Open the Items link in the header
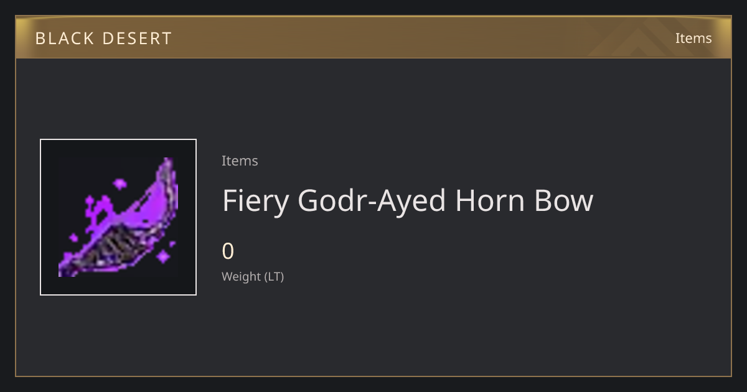The image size is (747, 392). click(693, 38)
